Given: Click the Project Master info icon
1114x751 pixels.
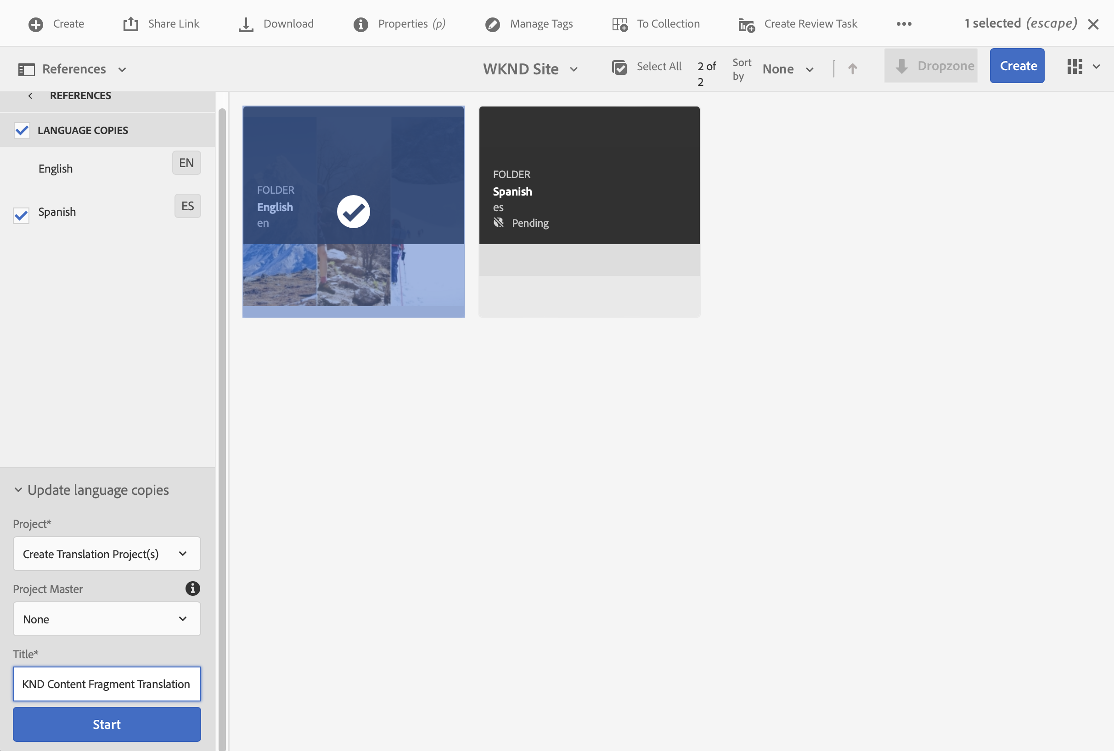Looking at the screenshot, I should 192,588.
